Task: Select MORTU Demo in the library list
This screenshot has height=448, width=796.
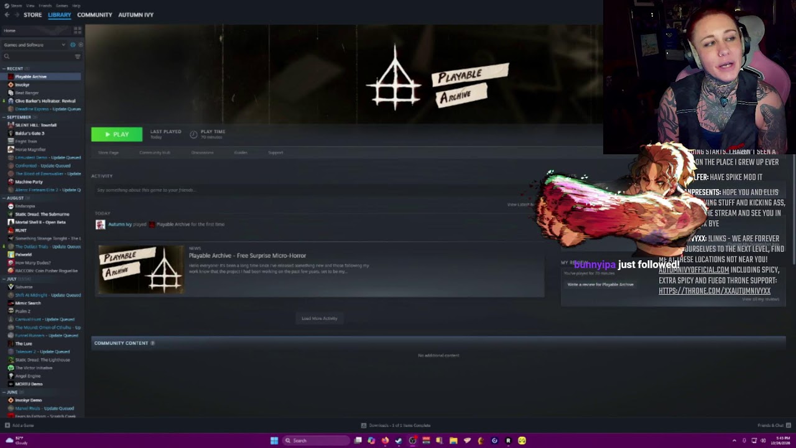Action: coord(29,384)
